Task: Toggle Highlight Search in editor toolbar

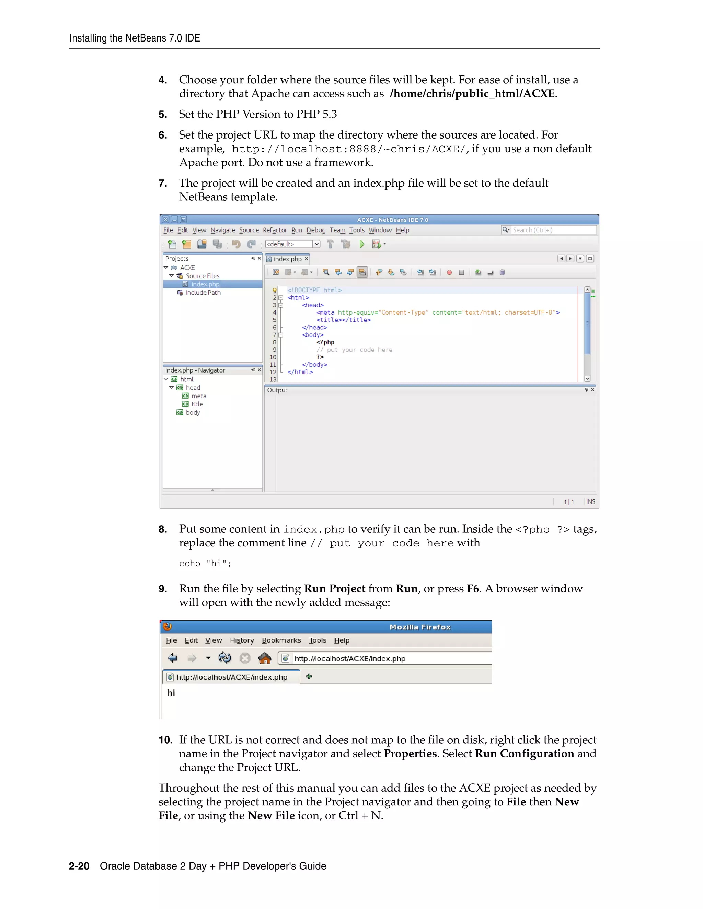Action: pyautogui.click(x=362, y=272)
